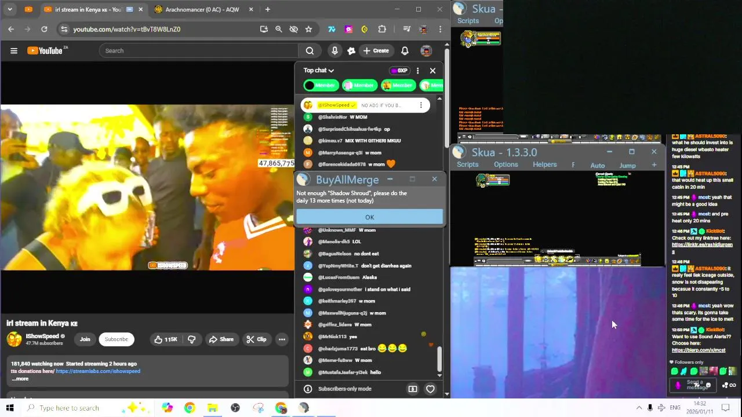Open OBS Studio from the taskbar
The height and width of the screenshot is (417, 742).
coord(235,408)
